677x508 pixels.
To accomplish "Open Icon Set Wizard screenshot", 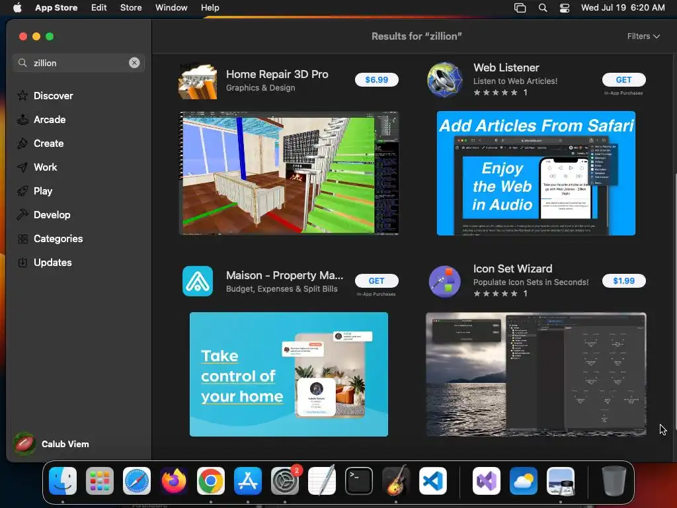I will point(536,374).
